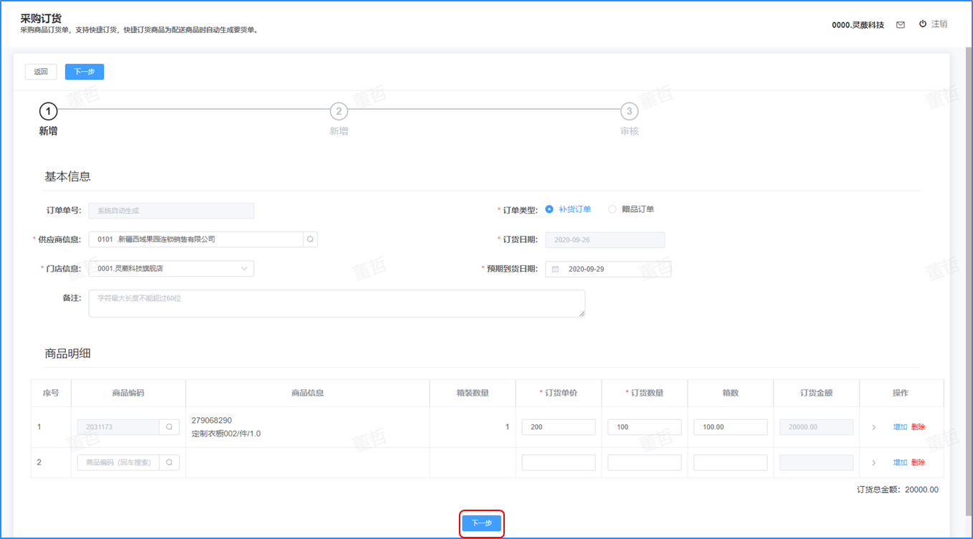Open the mail envelope icon in header
The image size is (973, 539).
coord(901,24)
